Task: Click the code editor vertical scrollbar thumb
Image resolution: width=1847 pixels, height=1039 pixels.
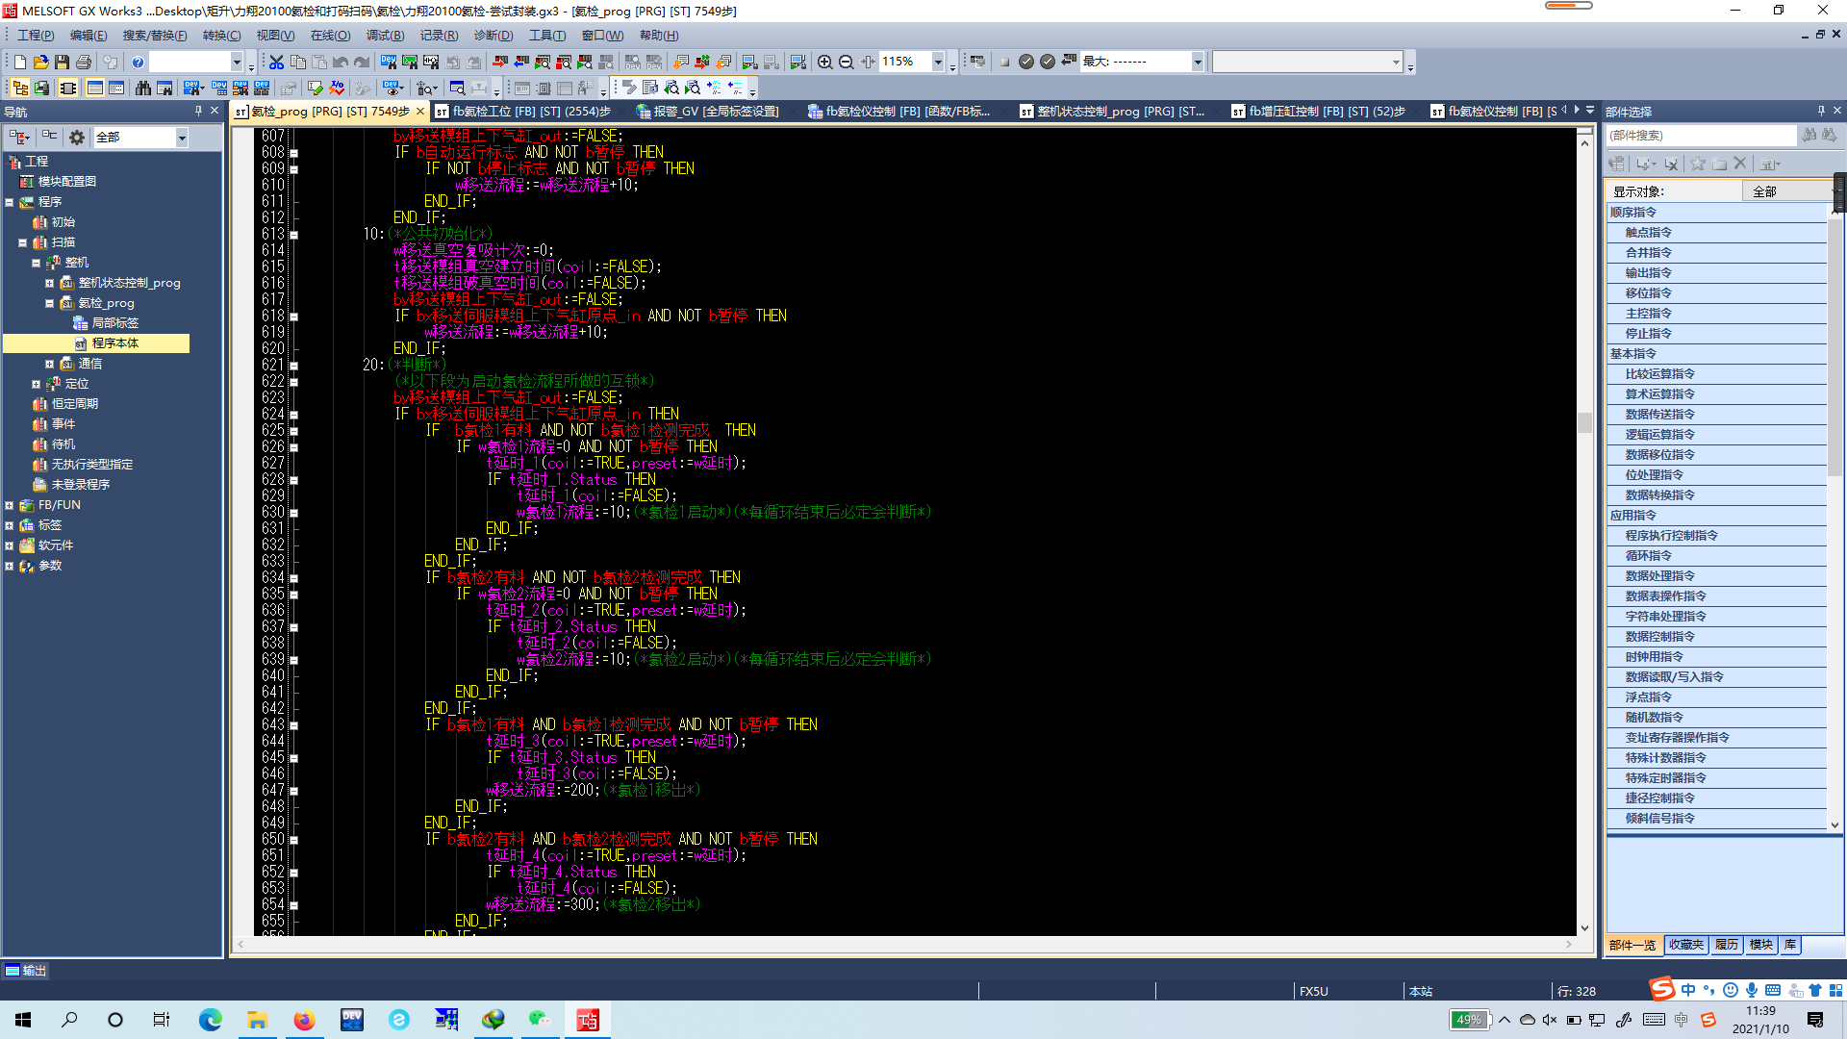Action: pyautogui.click(x=1584, y=421)
